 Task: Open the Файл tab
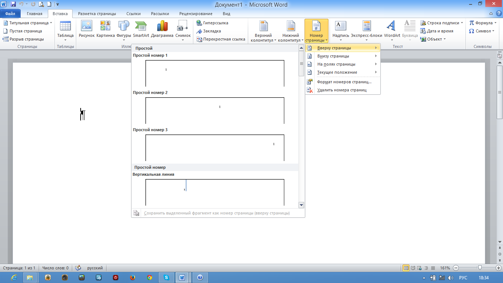[x=10, y=14]
